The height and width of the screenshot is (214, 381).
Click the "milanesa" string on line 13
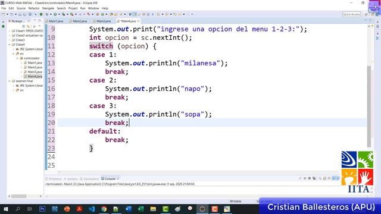point(200,64)
